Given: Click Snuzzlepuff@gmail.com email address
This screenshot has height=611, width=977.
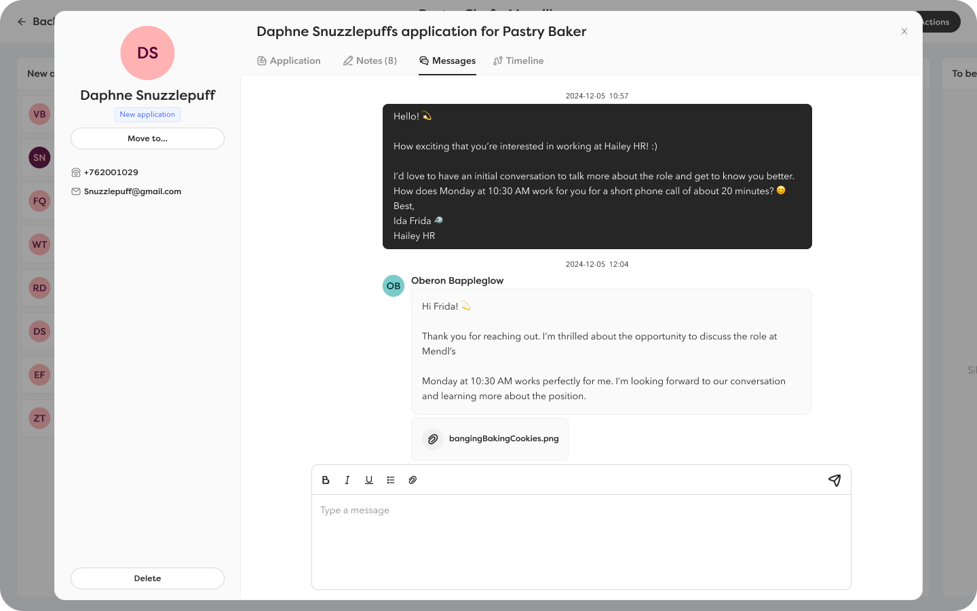Looking at the screenshot, I should point(133,191).
